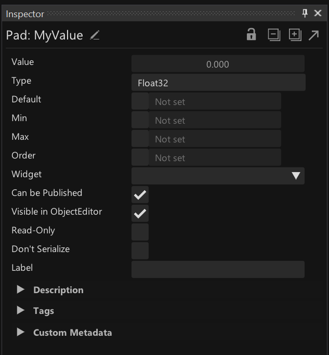Screen dimensions: 329x355
Task: Collapse all sections with minus icon
Action: point(274,35)
